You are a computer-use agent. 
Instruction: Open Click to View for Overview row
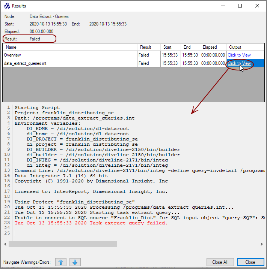(x=239, y=55)
